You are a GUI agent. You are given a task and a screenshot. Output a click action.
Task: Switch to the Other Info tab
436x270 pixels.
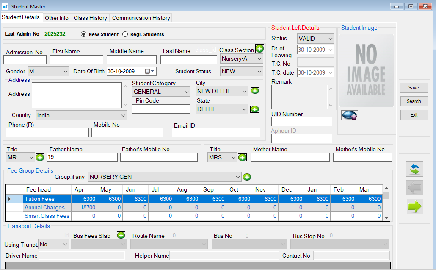click(57, 18)
